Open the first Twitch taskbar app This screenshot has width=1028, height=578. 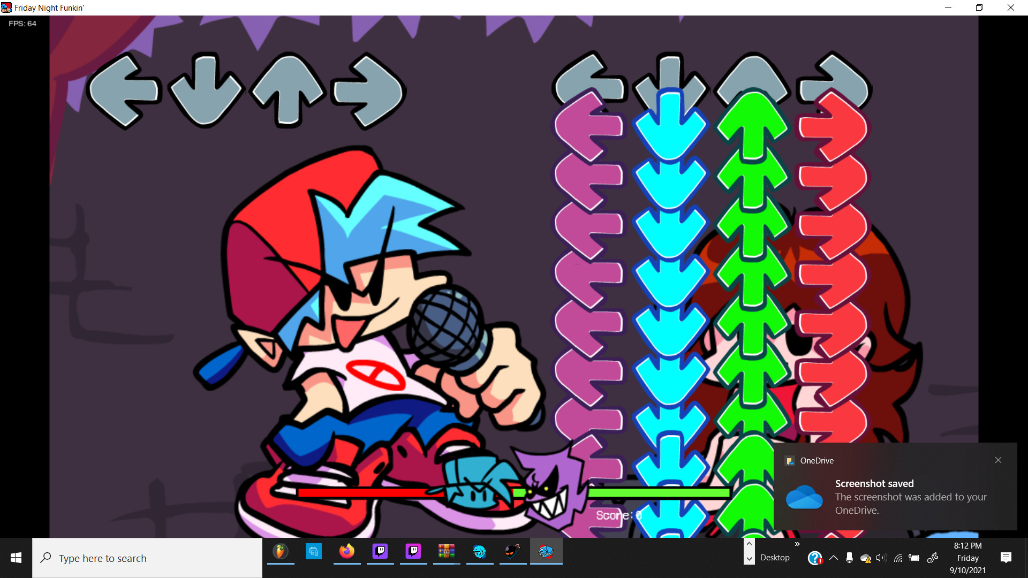(x=380, y=551)
